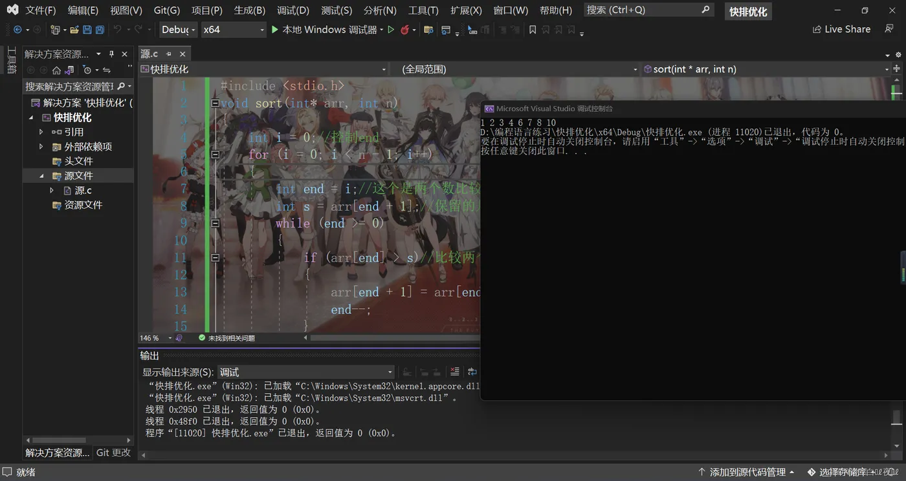Viewport: 906px width, 481px height.
Task: Open the 工具箱 side tab
Action: coord(12,60)
